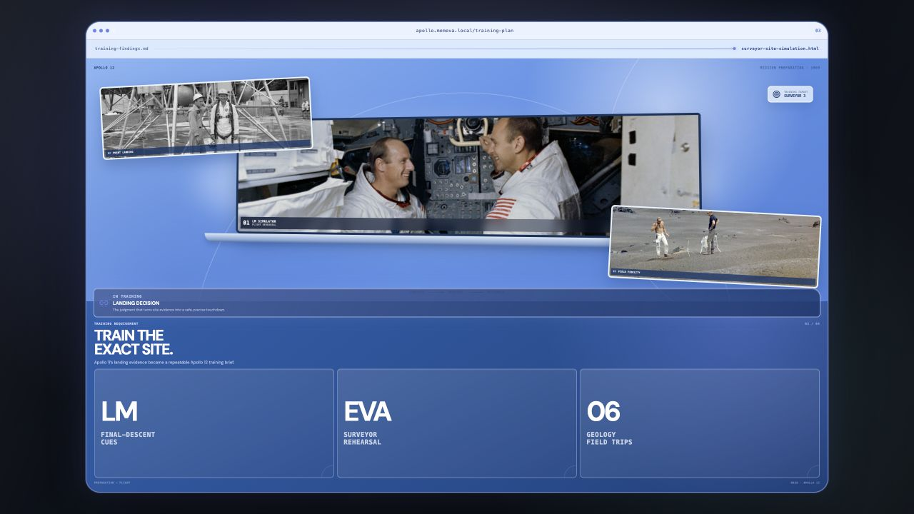This screenshot has width=914, height=514.
Task: Select the 06 Geology Field Trips card
Action: pos(700,423)
